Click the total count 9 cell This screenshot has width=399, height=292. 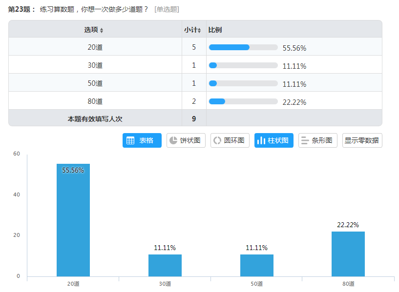pos(194,119)
